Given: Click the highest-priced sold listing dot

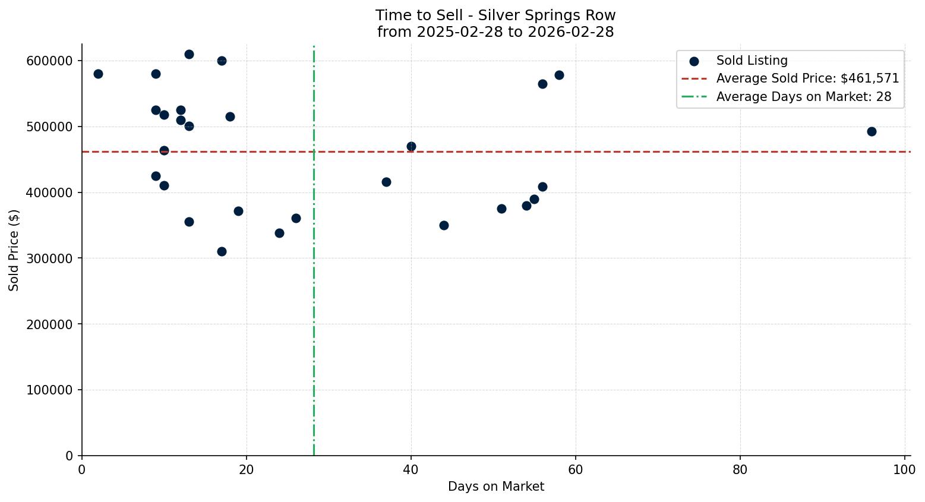Looking at the screenshot, I should [x=189, y=55].
